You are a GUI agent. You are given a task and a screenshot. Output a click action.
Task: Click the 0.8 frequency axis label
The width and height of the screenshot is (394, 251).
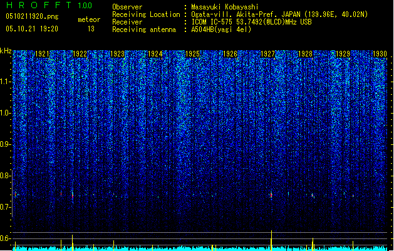coord(5,176)
